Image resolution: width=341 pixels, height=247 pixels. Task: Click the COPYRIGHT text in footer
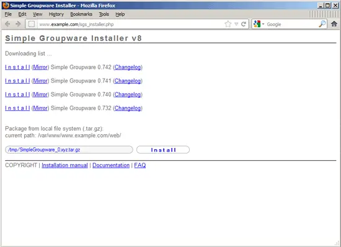21,165
